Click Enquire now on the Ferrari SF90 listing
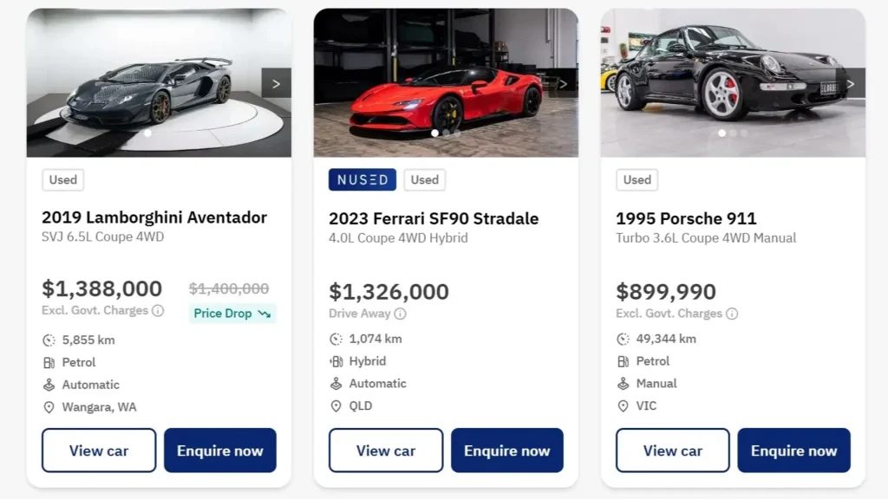The width and height of the screenshot is (888, 499). click(507, 450)
